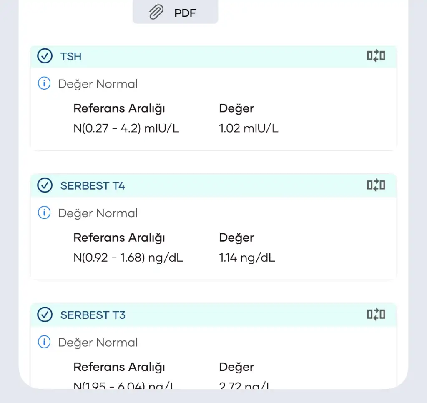
Task: Click the TSH checkmark circle icon
Action: (x=45, y=56)
